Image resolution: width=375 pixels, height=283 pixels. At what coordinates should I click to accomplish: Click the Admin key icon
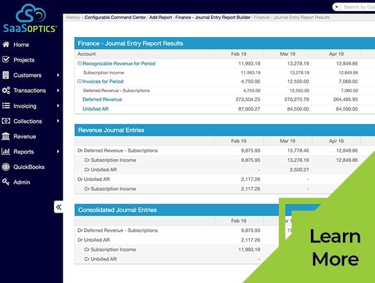point(6,182)
